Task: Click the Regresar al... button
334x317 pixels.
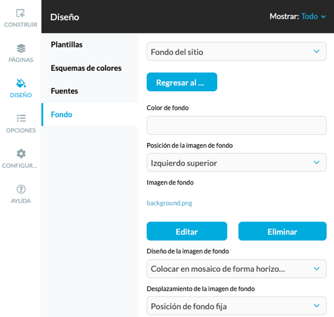Action: pyautogui.click(x=182, y=82)
